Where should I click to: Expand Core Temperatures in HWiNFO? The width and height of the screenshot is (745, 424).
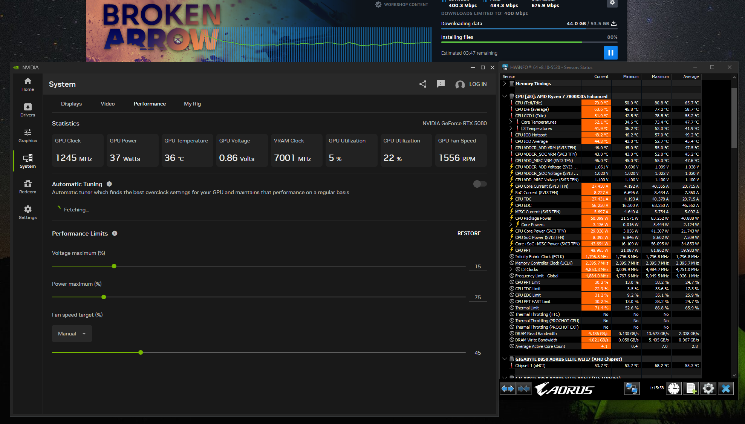click(x=511, y=122)
